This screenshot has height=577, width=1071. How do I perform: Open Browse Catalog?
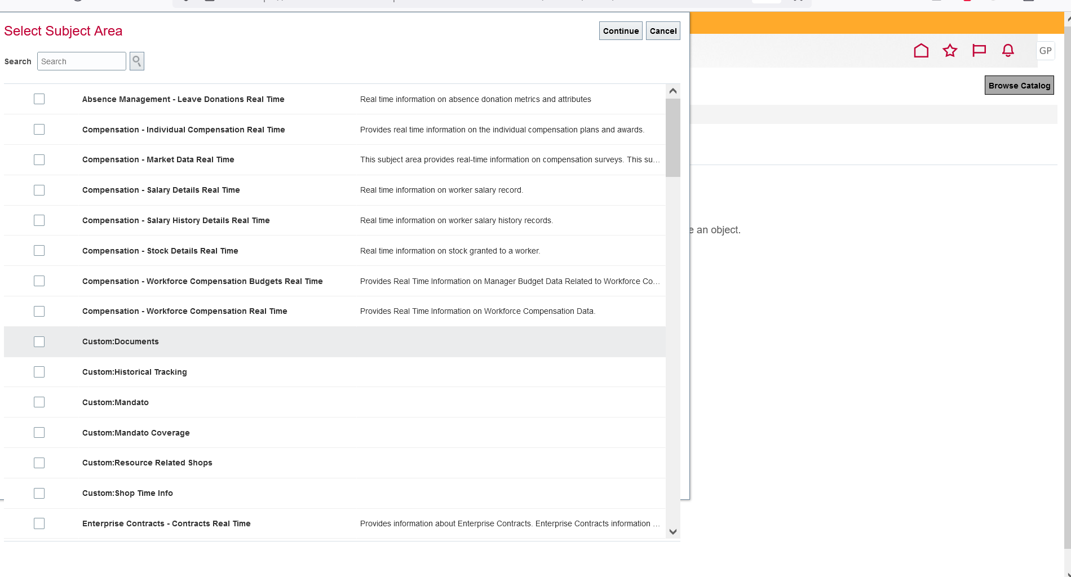coord(1019,85)
